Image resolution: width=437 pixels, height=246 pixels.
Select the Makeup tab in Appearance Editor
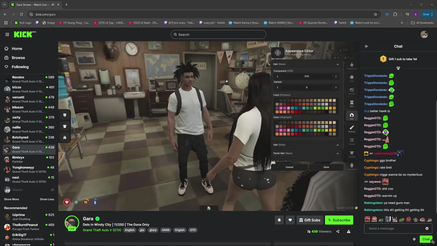(x=352, y=128)
